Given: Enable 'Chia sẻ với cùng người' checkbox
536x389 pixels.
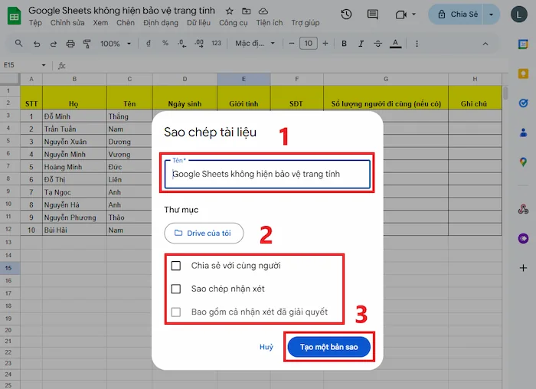Looking at the screenshot, I should pyautogui.click(x=176, y=266).
